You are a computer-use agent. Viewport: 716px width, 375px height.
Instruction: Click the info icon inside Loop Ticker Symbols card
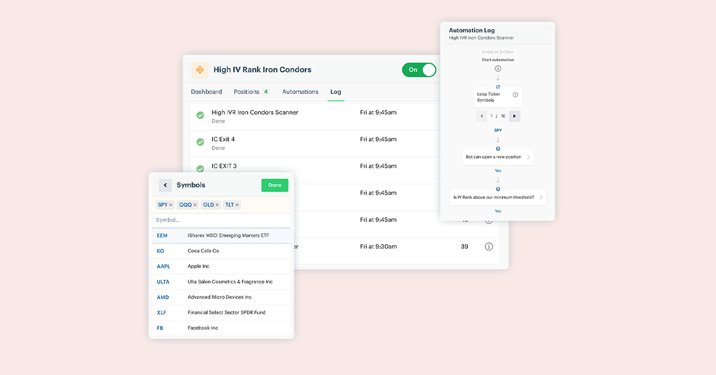(x=515, y=94)
